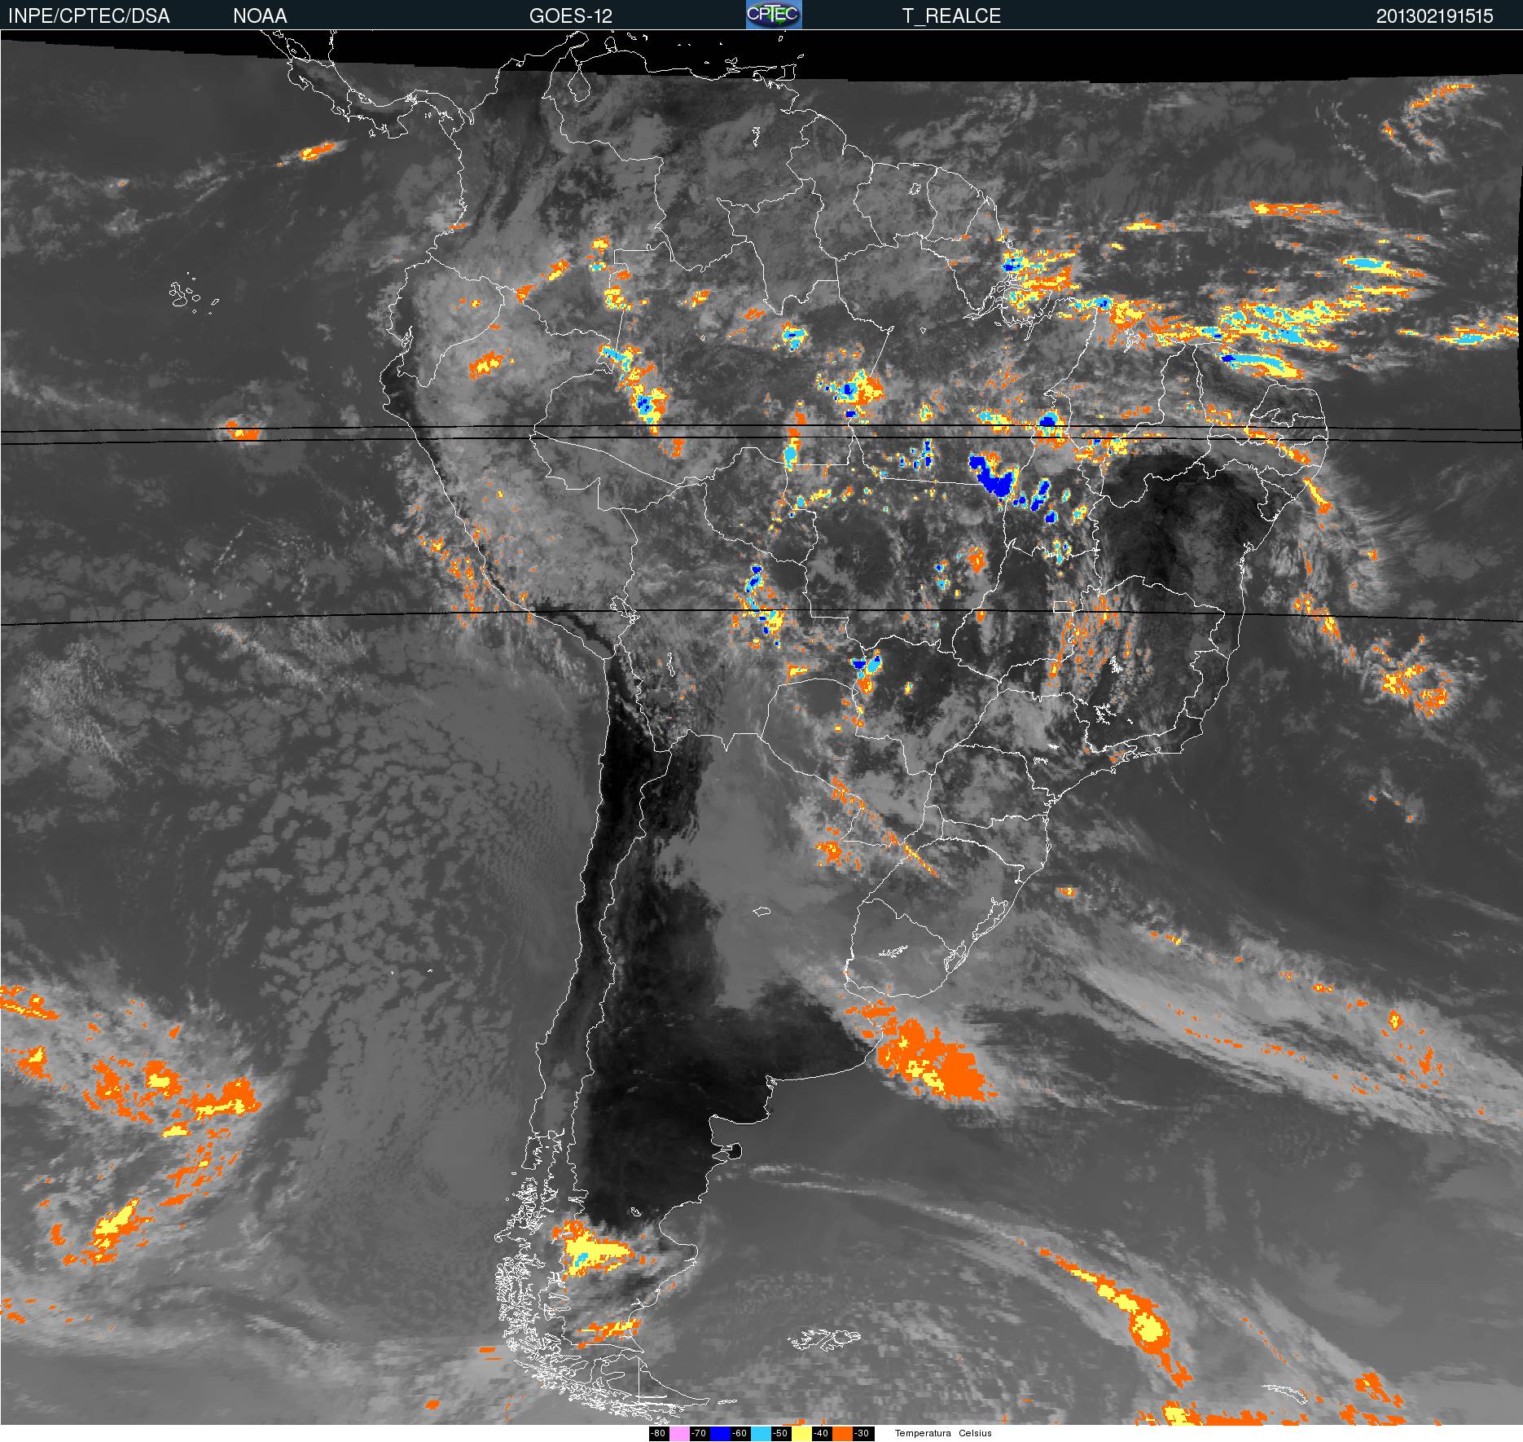This screenshot has width=1523, height=1442.
Task: Click the -70 legend value
Action: 699,1433
